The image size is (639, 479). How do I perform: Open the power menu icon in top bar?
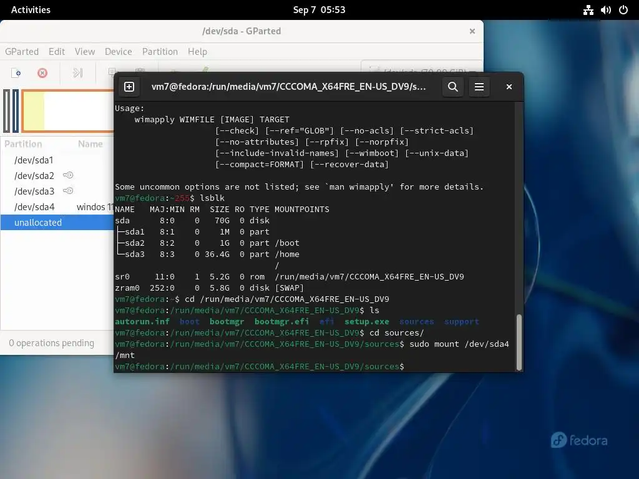pos(623,10)
